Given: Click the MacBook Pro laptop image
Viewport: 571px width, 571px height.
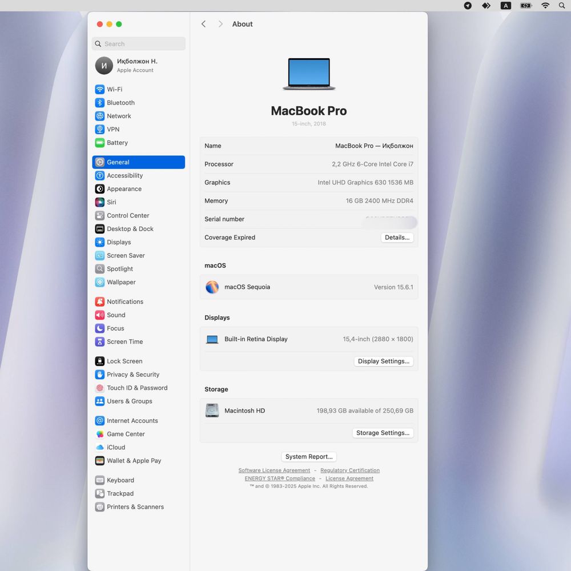Looking at the screenshot, I should [x=309, y=74].
